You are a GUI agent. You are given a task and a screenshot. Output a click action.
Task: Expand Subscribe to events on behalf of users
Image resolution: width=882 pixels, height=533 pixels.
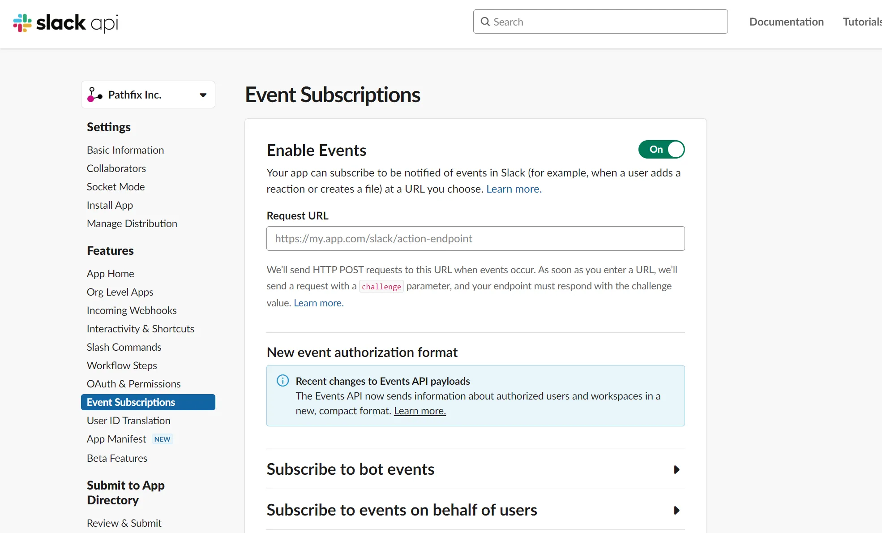(x=475, y=510)
